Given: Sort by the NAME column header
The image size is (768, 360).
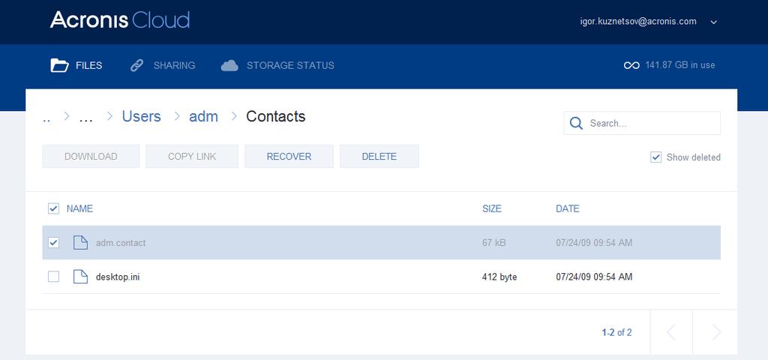Looking at the screenshot, I should (79, 208).
